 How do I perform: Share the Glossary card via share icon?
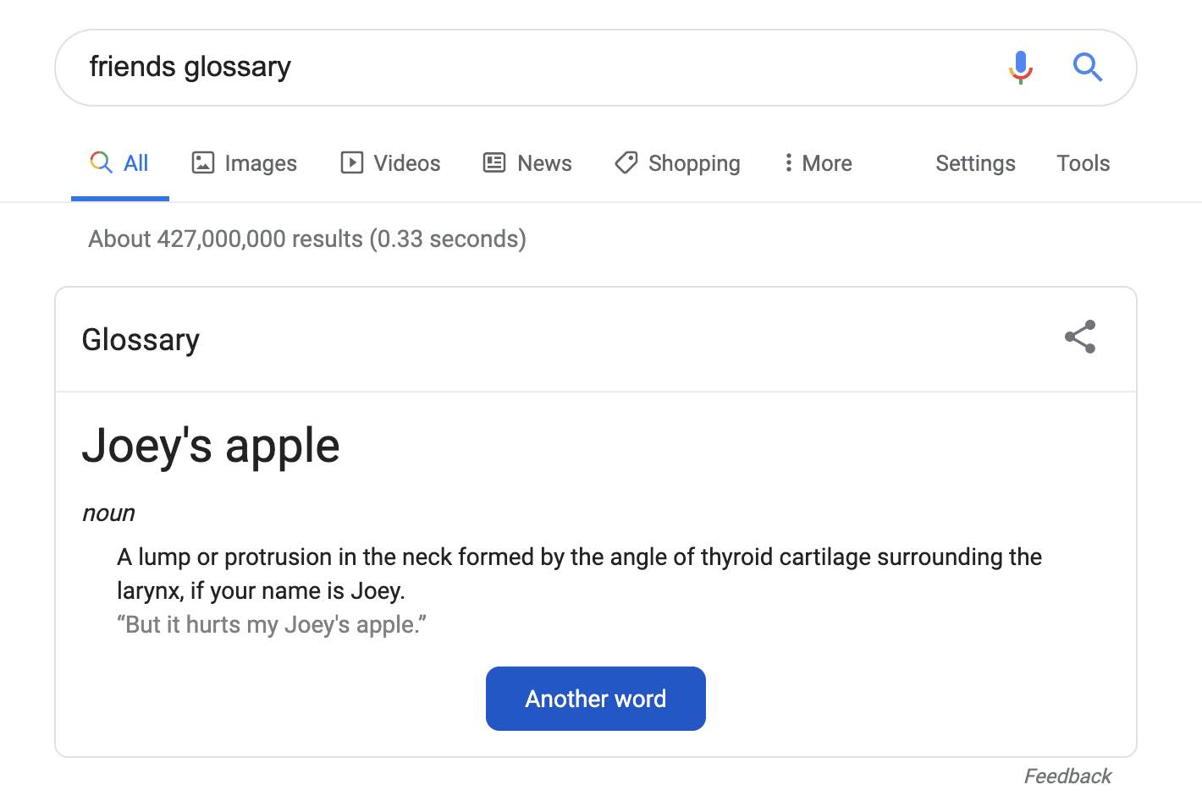point(1080,337)
